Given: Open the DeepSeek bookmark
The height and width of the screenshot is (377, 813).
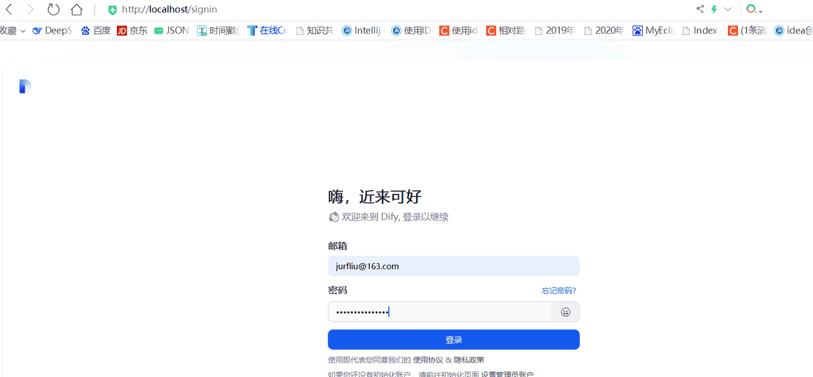Looking at the screenshot, I should pyautogui.click(x=52, y=30).
